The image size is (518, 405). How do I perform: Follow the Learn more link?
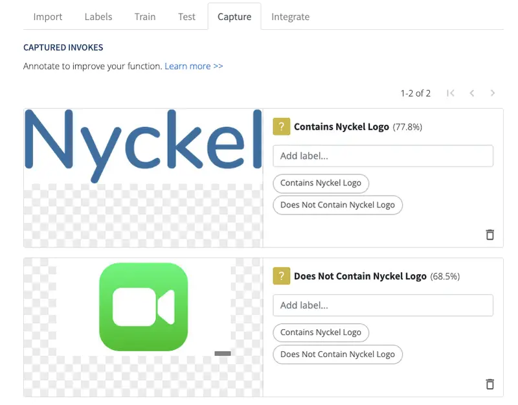[x=194, y=66]
